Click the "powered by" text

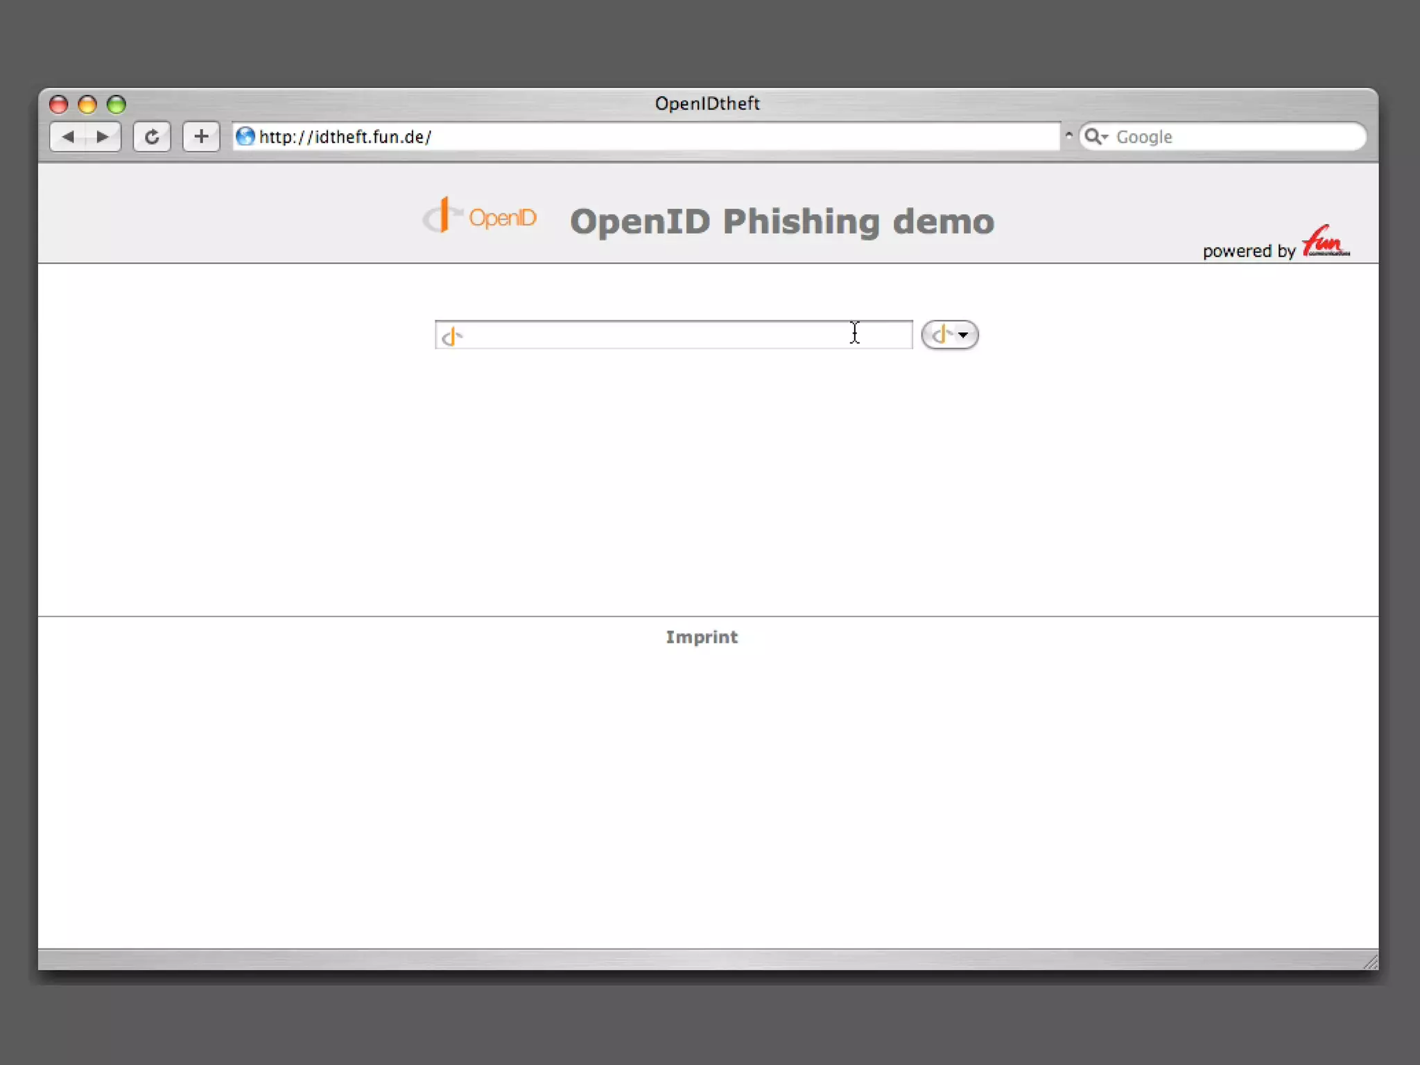(1249, 251)
